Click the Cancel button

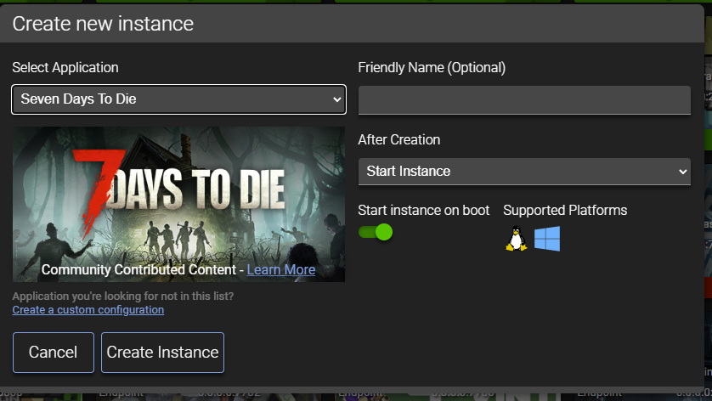[54, 353]
